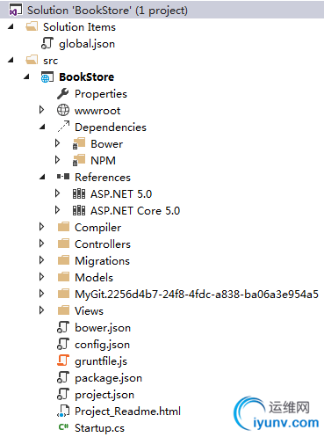Click the ASP.NET Core 5.0 library icon
The image size is (324, 437).
pyautogui.click(x=79, y=210)
